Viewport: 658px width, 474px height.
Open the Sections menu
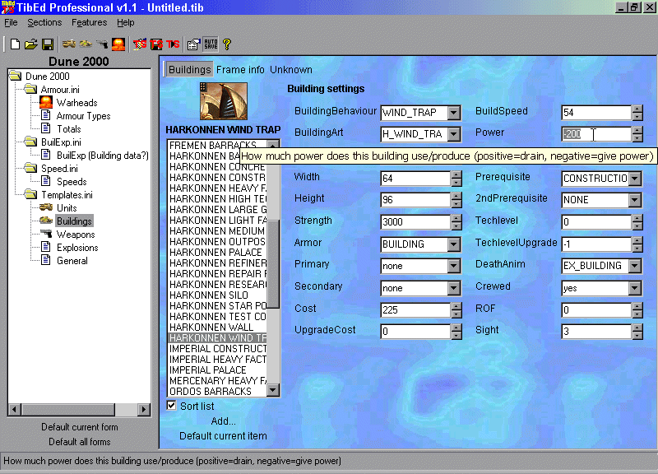point(44,23)
